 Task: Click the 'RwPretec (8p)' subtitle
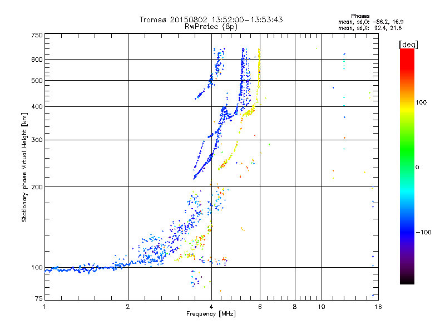pyautogui.click(x=211, y=27)
